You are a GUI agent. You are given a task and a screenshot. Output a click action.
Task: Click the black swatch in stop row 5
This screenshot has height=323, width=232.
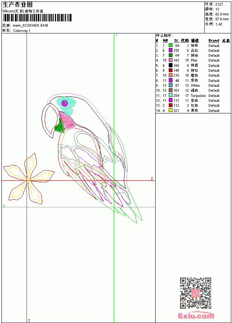[x=170, y=65]
